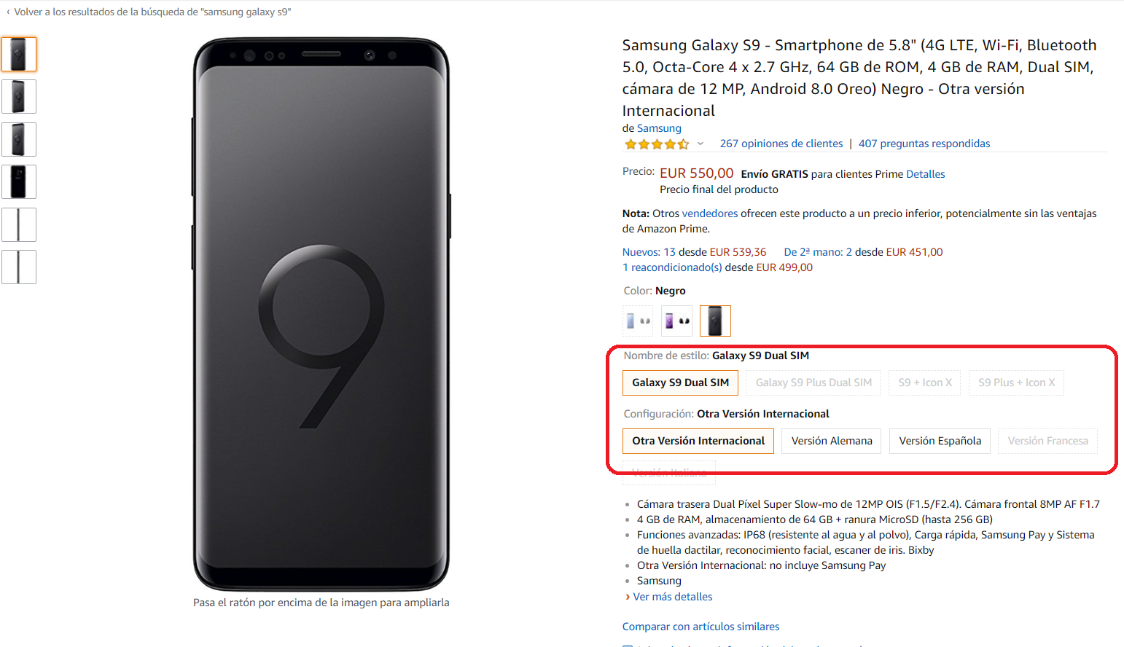Expand the star rating dropdown arrow
Screen dimensions: 1124x647
click(x=700, y=144)
